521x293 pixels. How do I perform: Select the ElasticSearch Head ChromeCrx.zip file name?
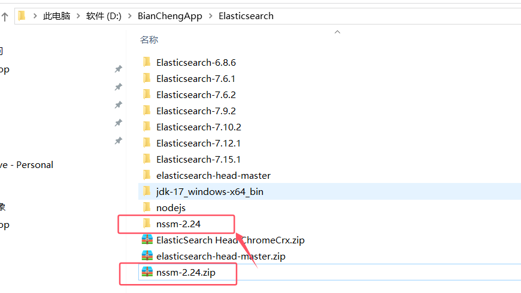coord(231,240)
